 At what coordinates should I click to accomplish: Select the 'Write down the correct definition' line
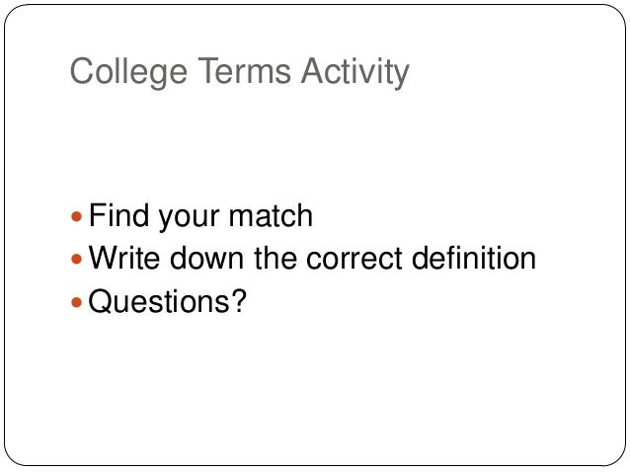pyautogui.click(x=312, y=258)
